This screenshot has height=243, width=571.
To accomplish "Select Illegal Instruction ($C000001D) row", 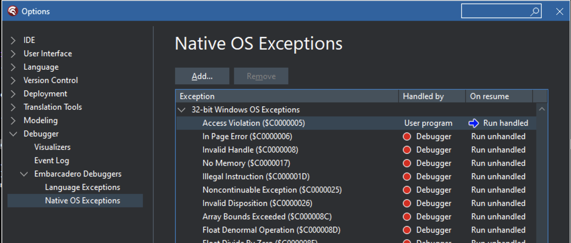I will pos(356,176).
